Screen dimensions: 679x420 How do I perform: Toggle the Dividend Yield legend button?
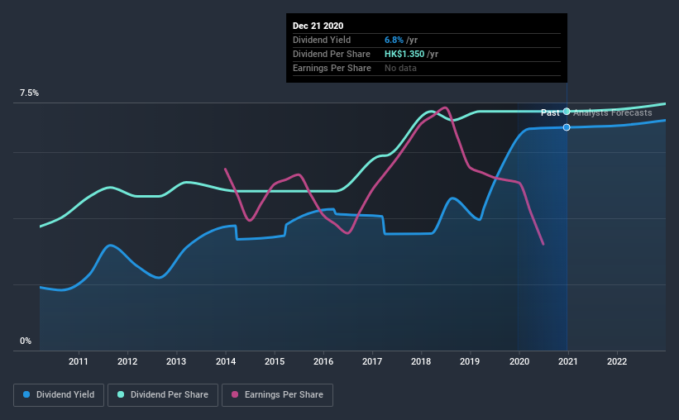59,395
